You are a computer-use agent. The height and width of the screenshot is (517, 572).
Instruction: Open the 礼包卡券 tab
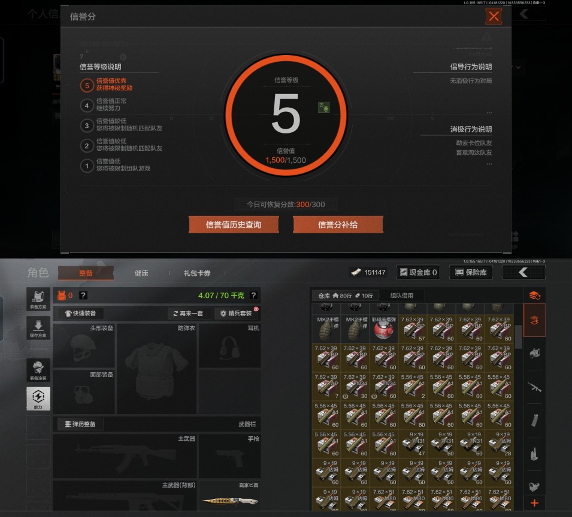[x=197, y=273]
